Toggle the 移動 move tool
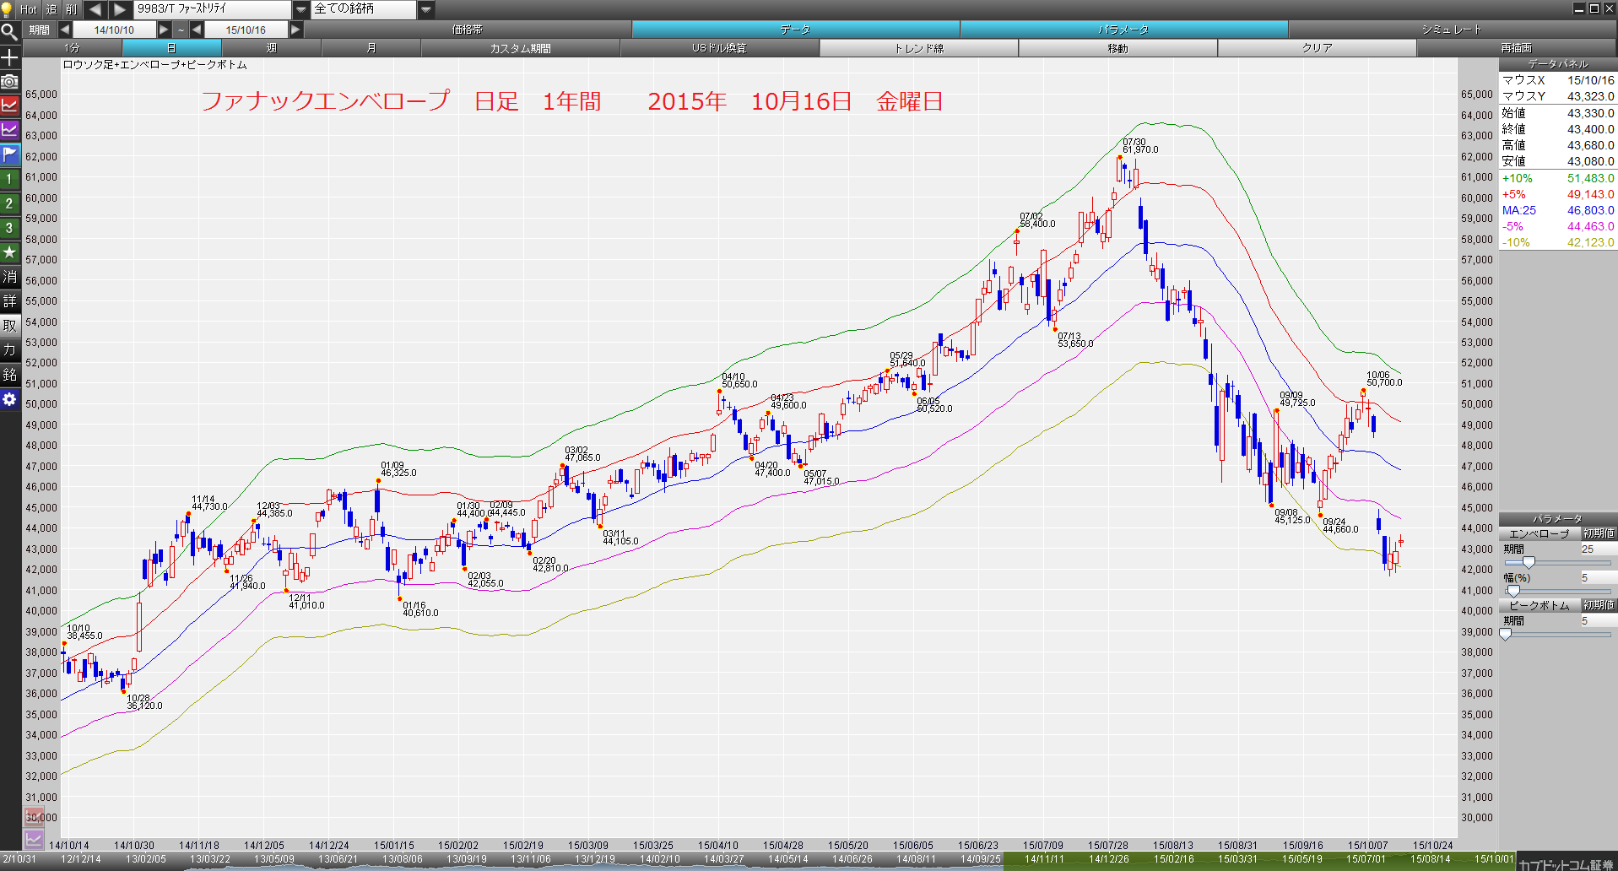1618x871 pixels. tap(1117, 48)
